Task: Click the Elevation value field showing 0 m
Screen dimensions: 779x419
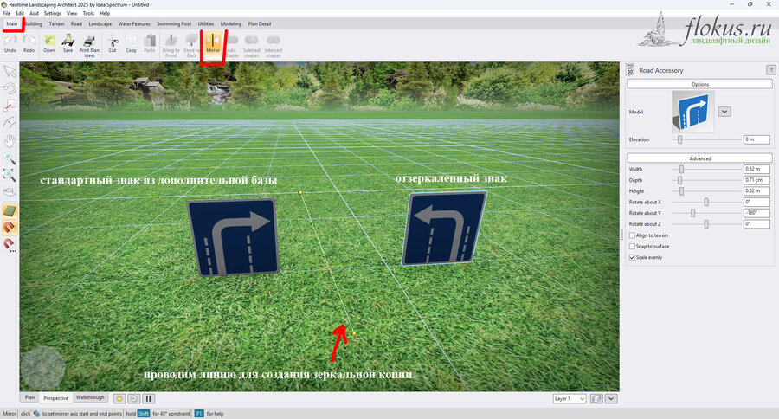Action: point(756,139)
